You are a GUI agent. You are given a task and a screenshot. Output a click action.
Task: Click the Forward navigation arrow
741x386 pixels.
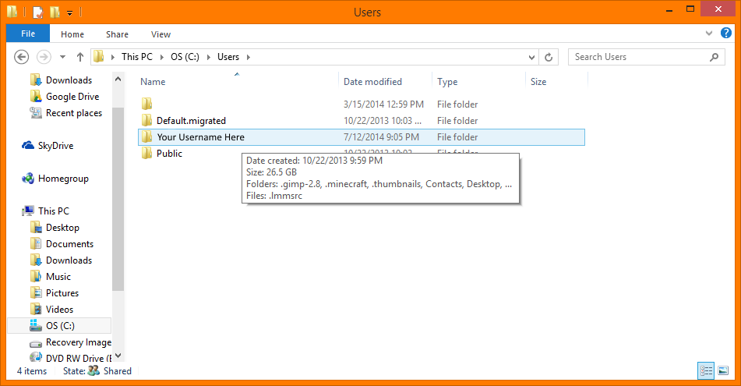pyautogui.click(x=44, y=57)
